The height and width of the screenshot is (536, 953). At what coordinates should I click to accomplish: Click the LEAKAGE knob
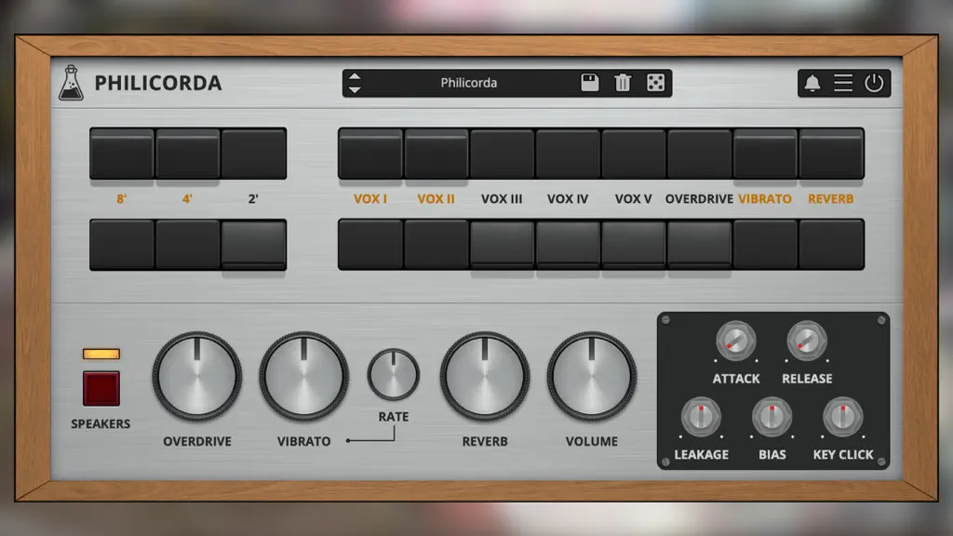(701, 417)
